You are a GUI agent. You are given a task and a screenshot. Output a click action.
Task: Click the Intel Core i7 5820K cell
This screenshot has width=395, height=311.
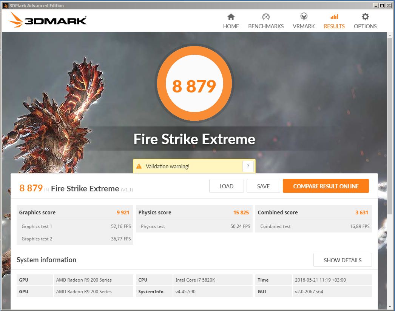pos(213,280)
